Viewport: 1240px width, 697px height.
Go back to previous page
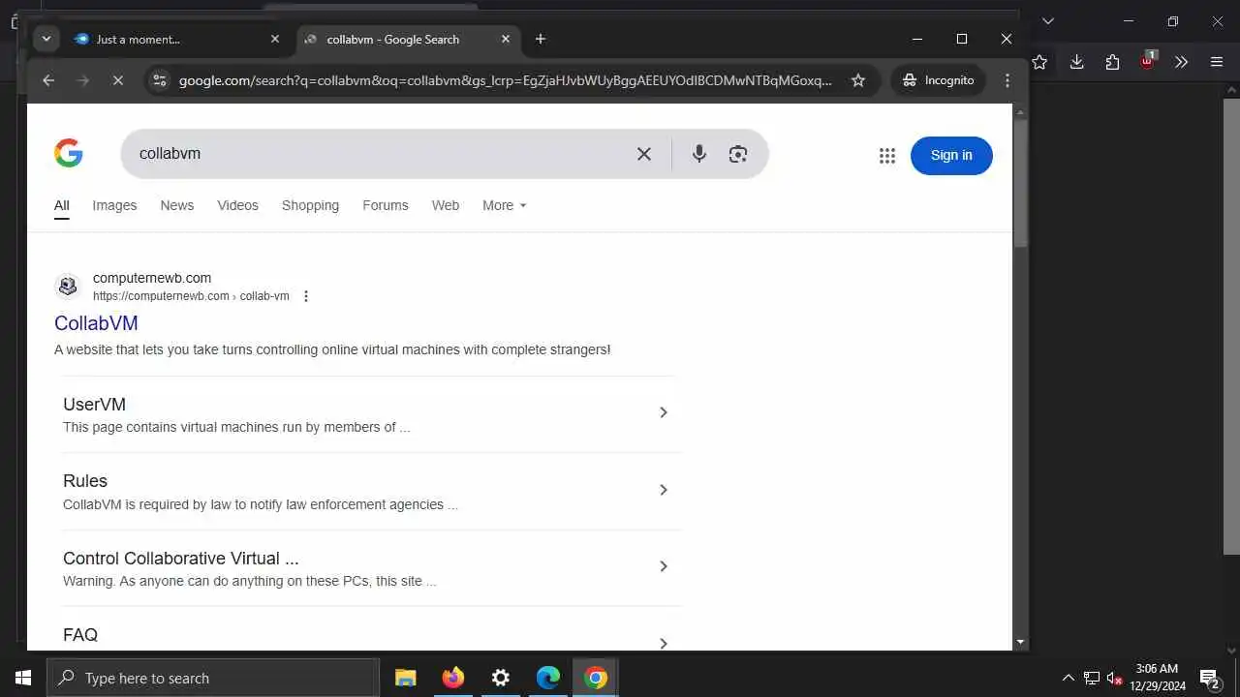[48, 80]
